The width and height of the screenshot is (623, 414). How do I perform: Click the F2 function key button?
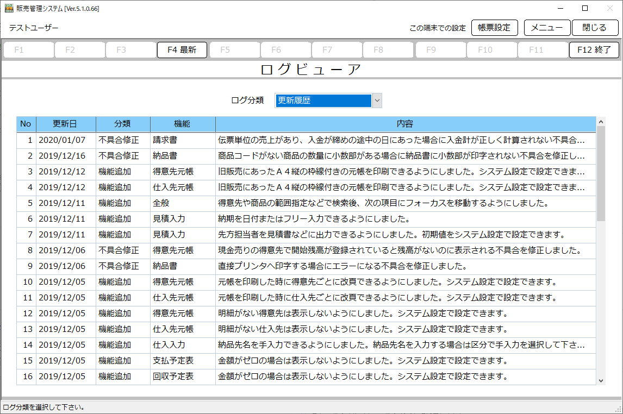click(x=80, y=50)
